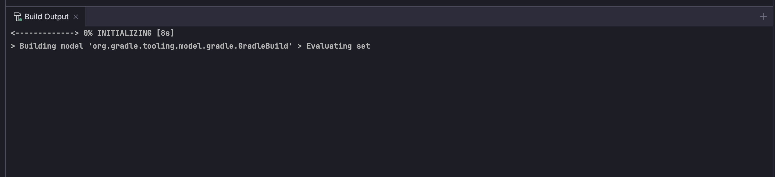
Task: Click inside the empty build console area
Action: [x=387, y=114]
